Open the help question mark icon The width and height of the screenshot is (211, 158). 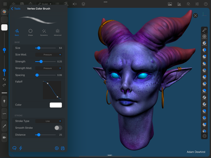pos(206,4)
